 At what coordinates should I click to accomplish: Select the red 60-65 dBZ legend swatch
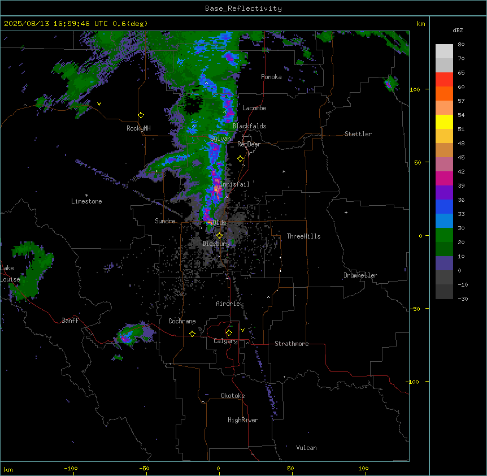pyautogui.click(x=444, y=80)
